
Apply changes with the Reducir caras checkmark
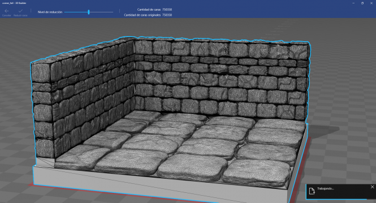click(20, 11)
